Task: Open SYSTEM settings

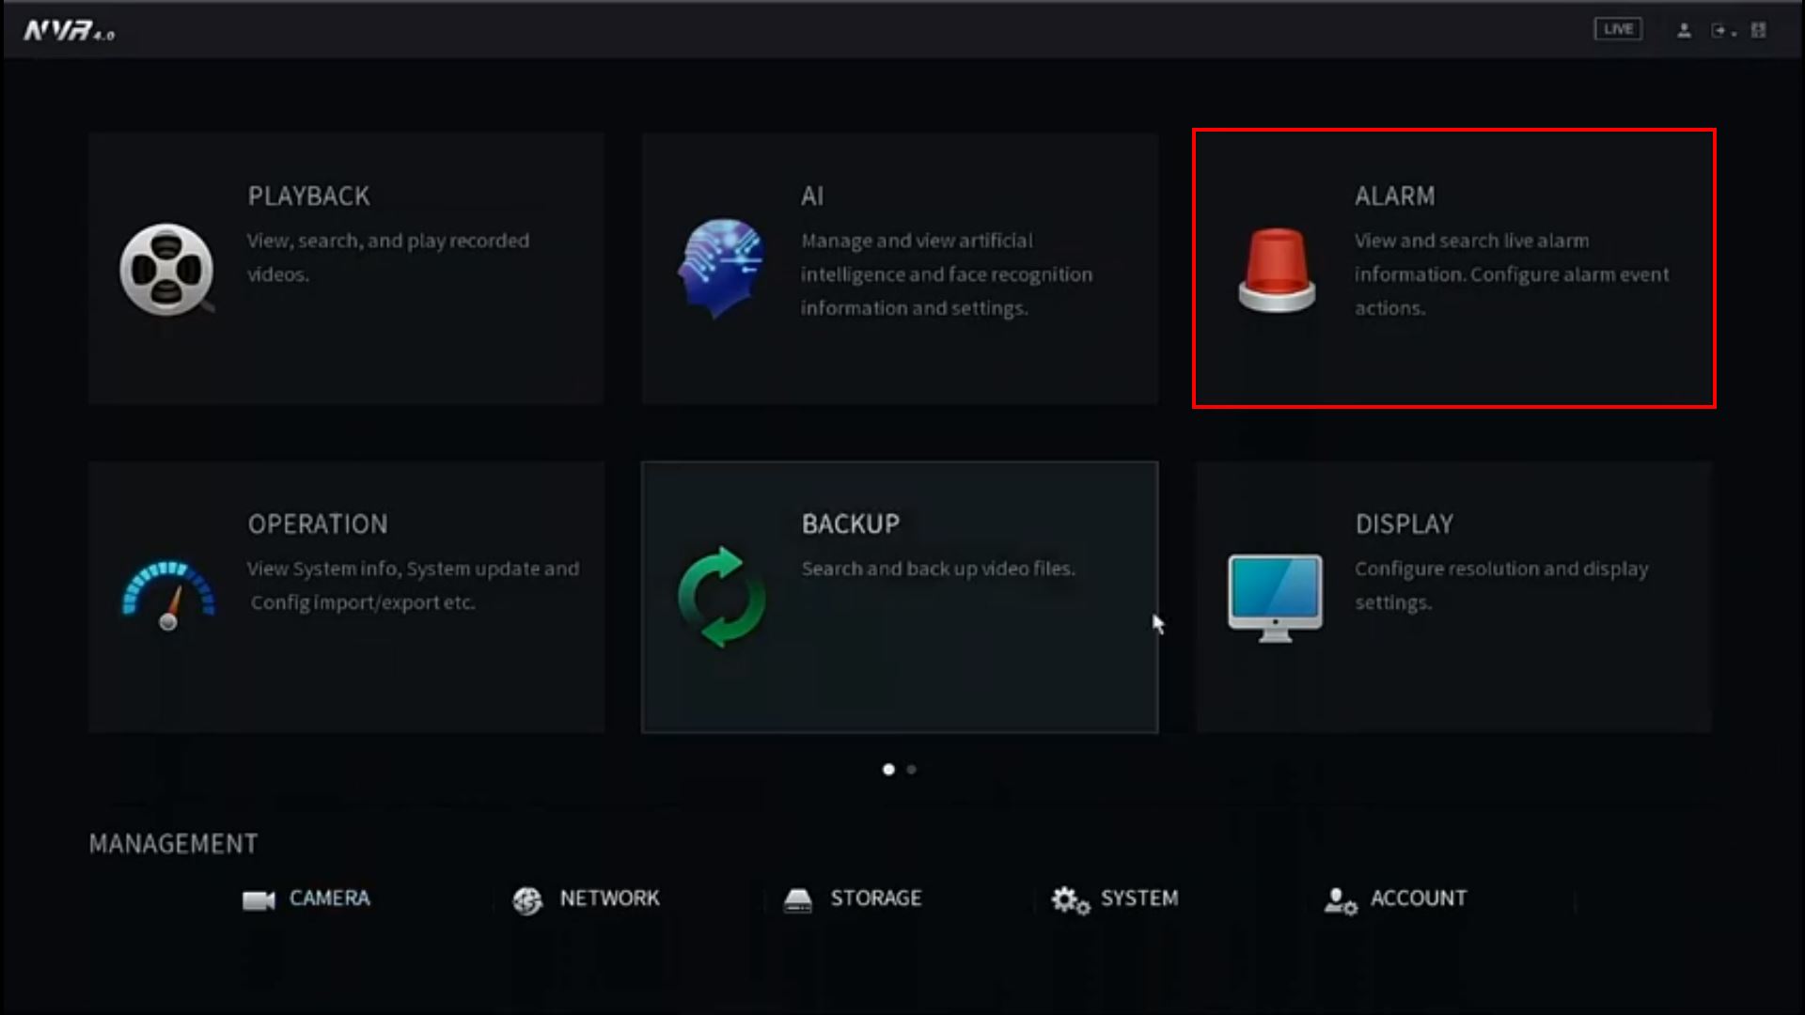Action: click(x=1115, y=898)
